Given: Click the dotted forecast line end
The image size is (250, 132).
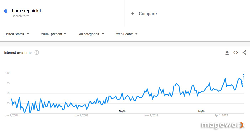Looking at the screenshot, I should [244, 73].
